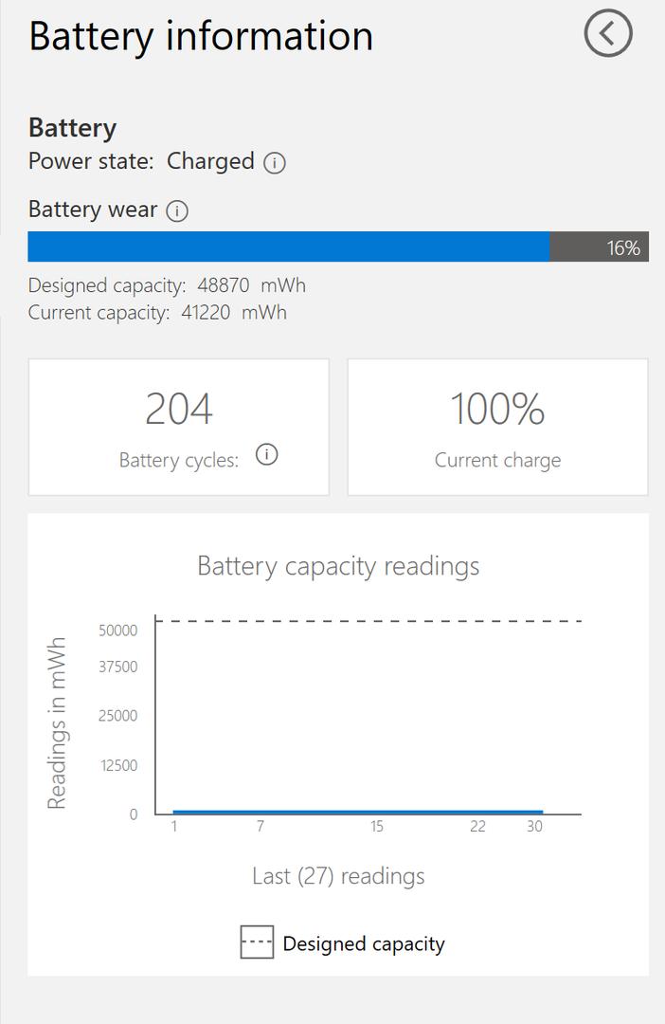Image resolution: width=665 pixels, height=1024 pixels.
Task: Click the dashed-line legend icon
Action: [257, 943]
